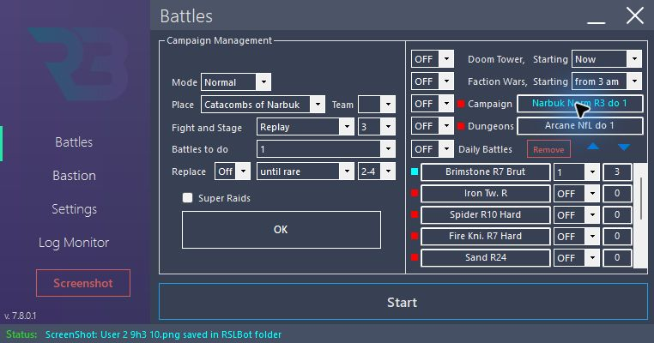
Task: Open Daily Battles OFF dropdown
Action: [432, 149]
